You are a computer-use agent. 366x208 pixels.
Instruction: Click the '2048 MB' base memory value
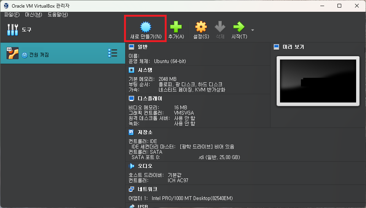pyautogui.click(x=167, y=79)
